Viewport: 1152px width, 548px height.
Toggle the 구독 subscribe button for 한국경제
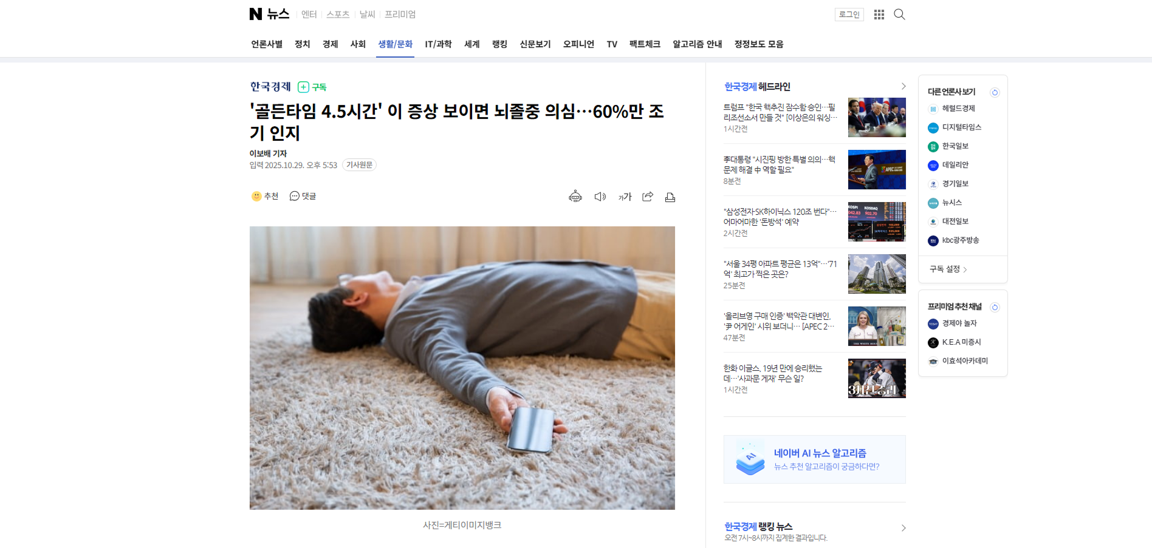coord(312,87)
